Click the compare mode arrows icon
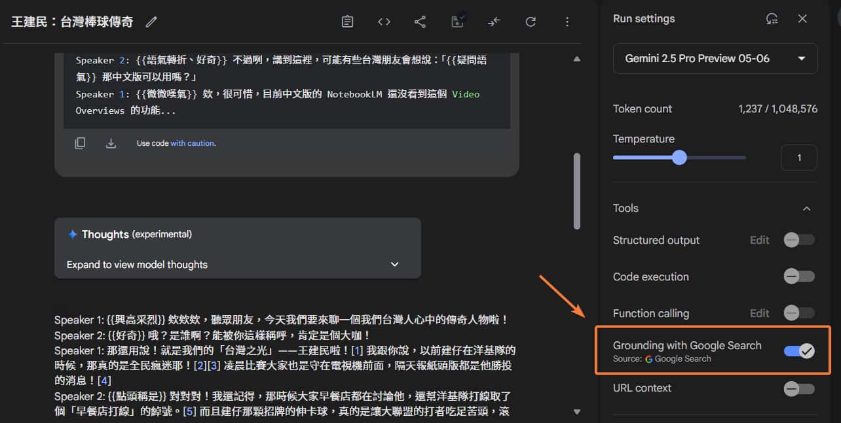The height and width of the screenshot is (423, 841). (494, 22)
